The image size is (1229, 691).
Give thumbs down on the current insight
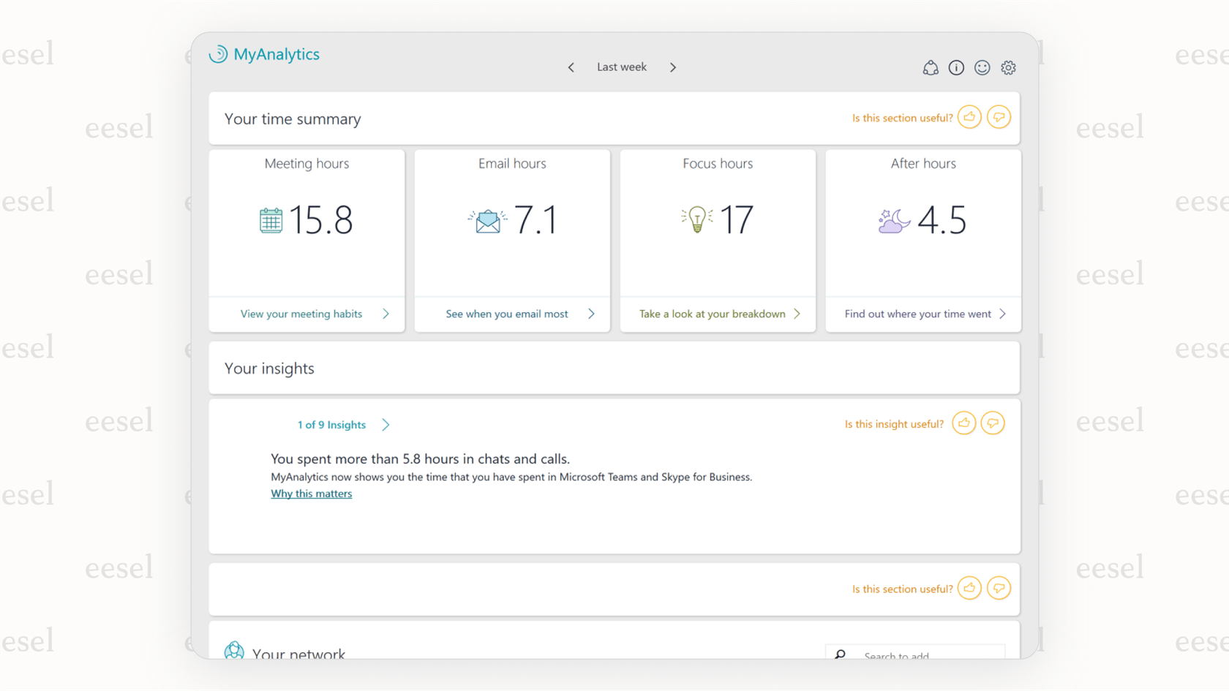pos(993,423)
